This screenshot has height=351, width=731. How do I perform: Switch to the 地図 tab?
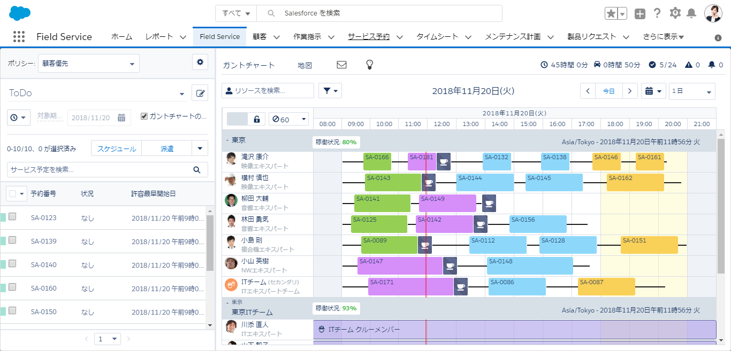pos(305,65)
